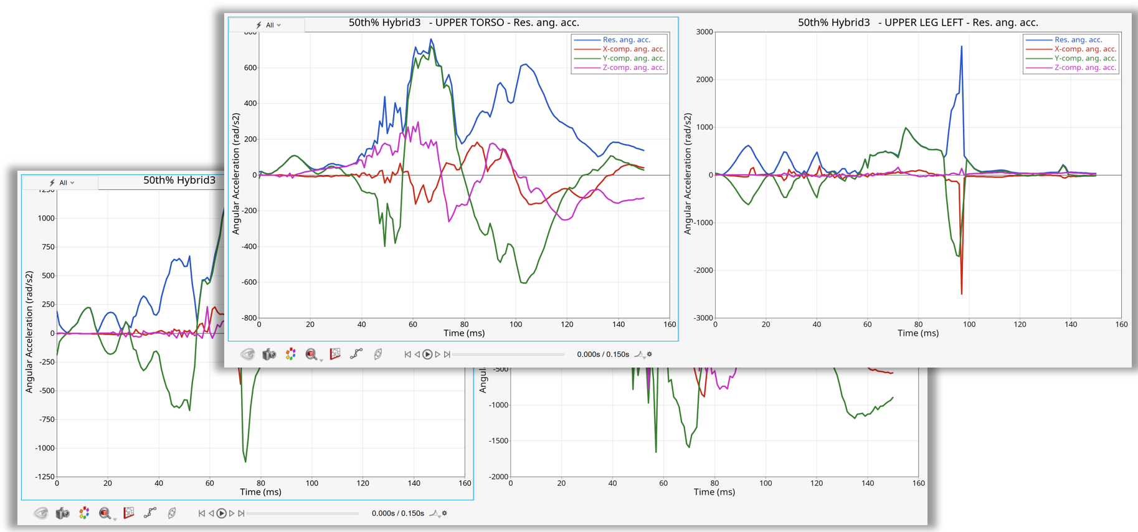
Task: Step one frame back in the front window
Action: (x=417, y=354)
